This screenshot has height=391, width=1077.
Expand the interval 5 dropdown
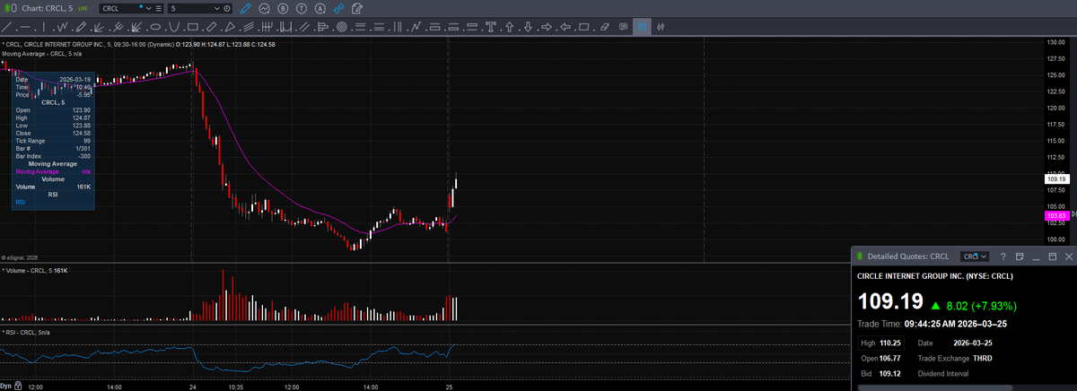[x=216, y=8]
